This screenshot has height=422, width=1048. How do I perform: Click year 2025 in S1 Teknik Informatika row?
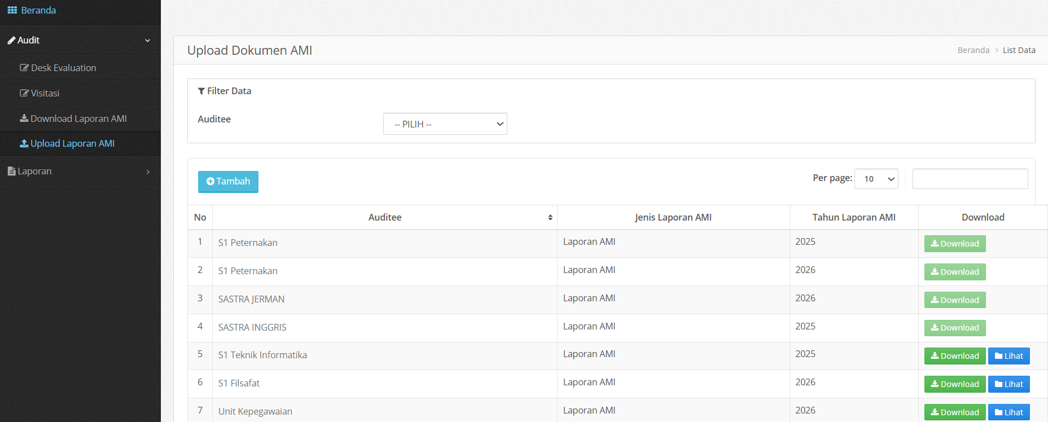805,354
